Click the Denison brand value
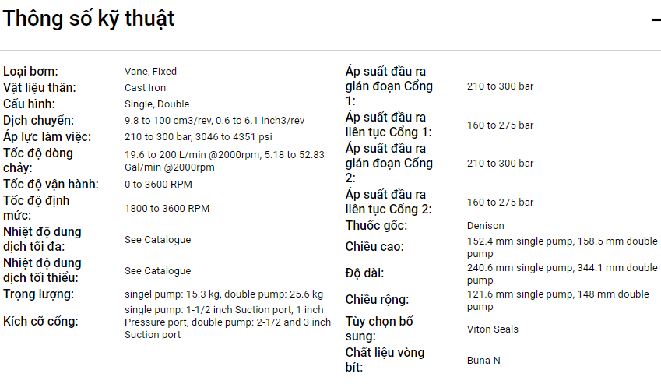661x384 pixels. pyautogui.click(x=485, y=226)
